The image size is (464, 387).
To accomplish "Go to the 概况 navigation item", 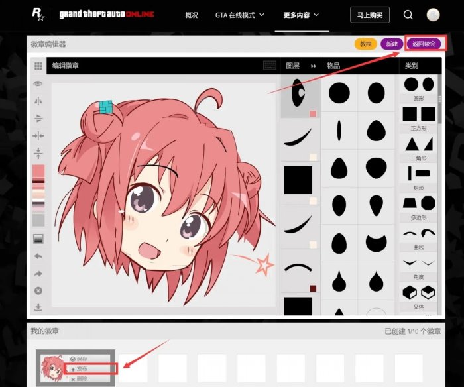I will point(192,15).
